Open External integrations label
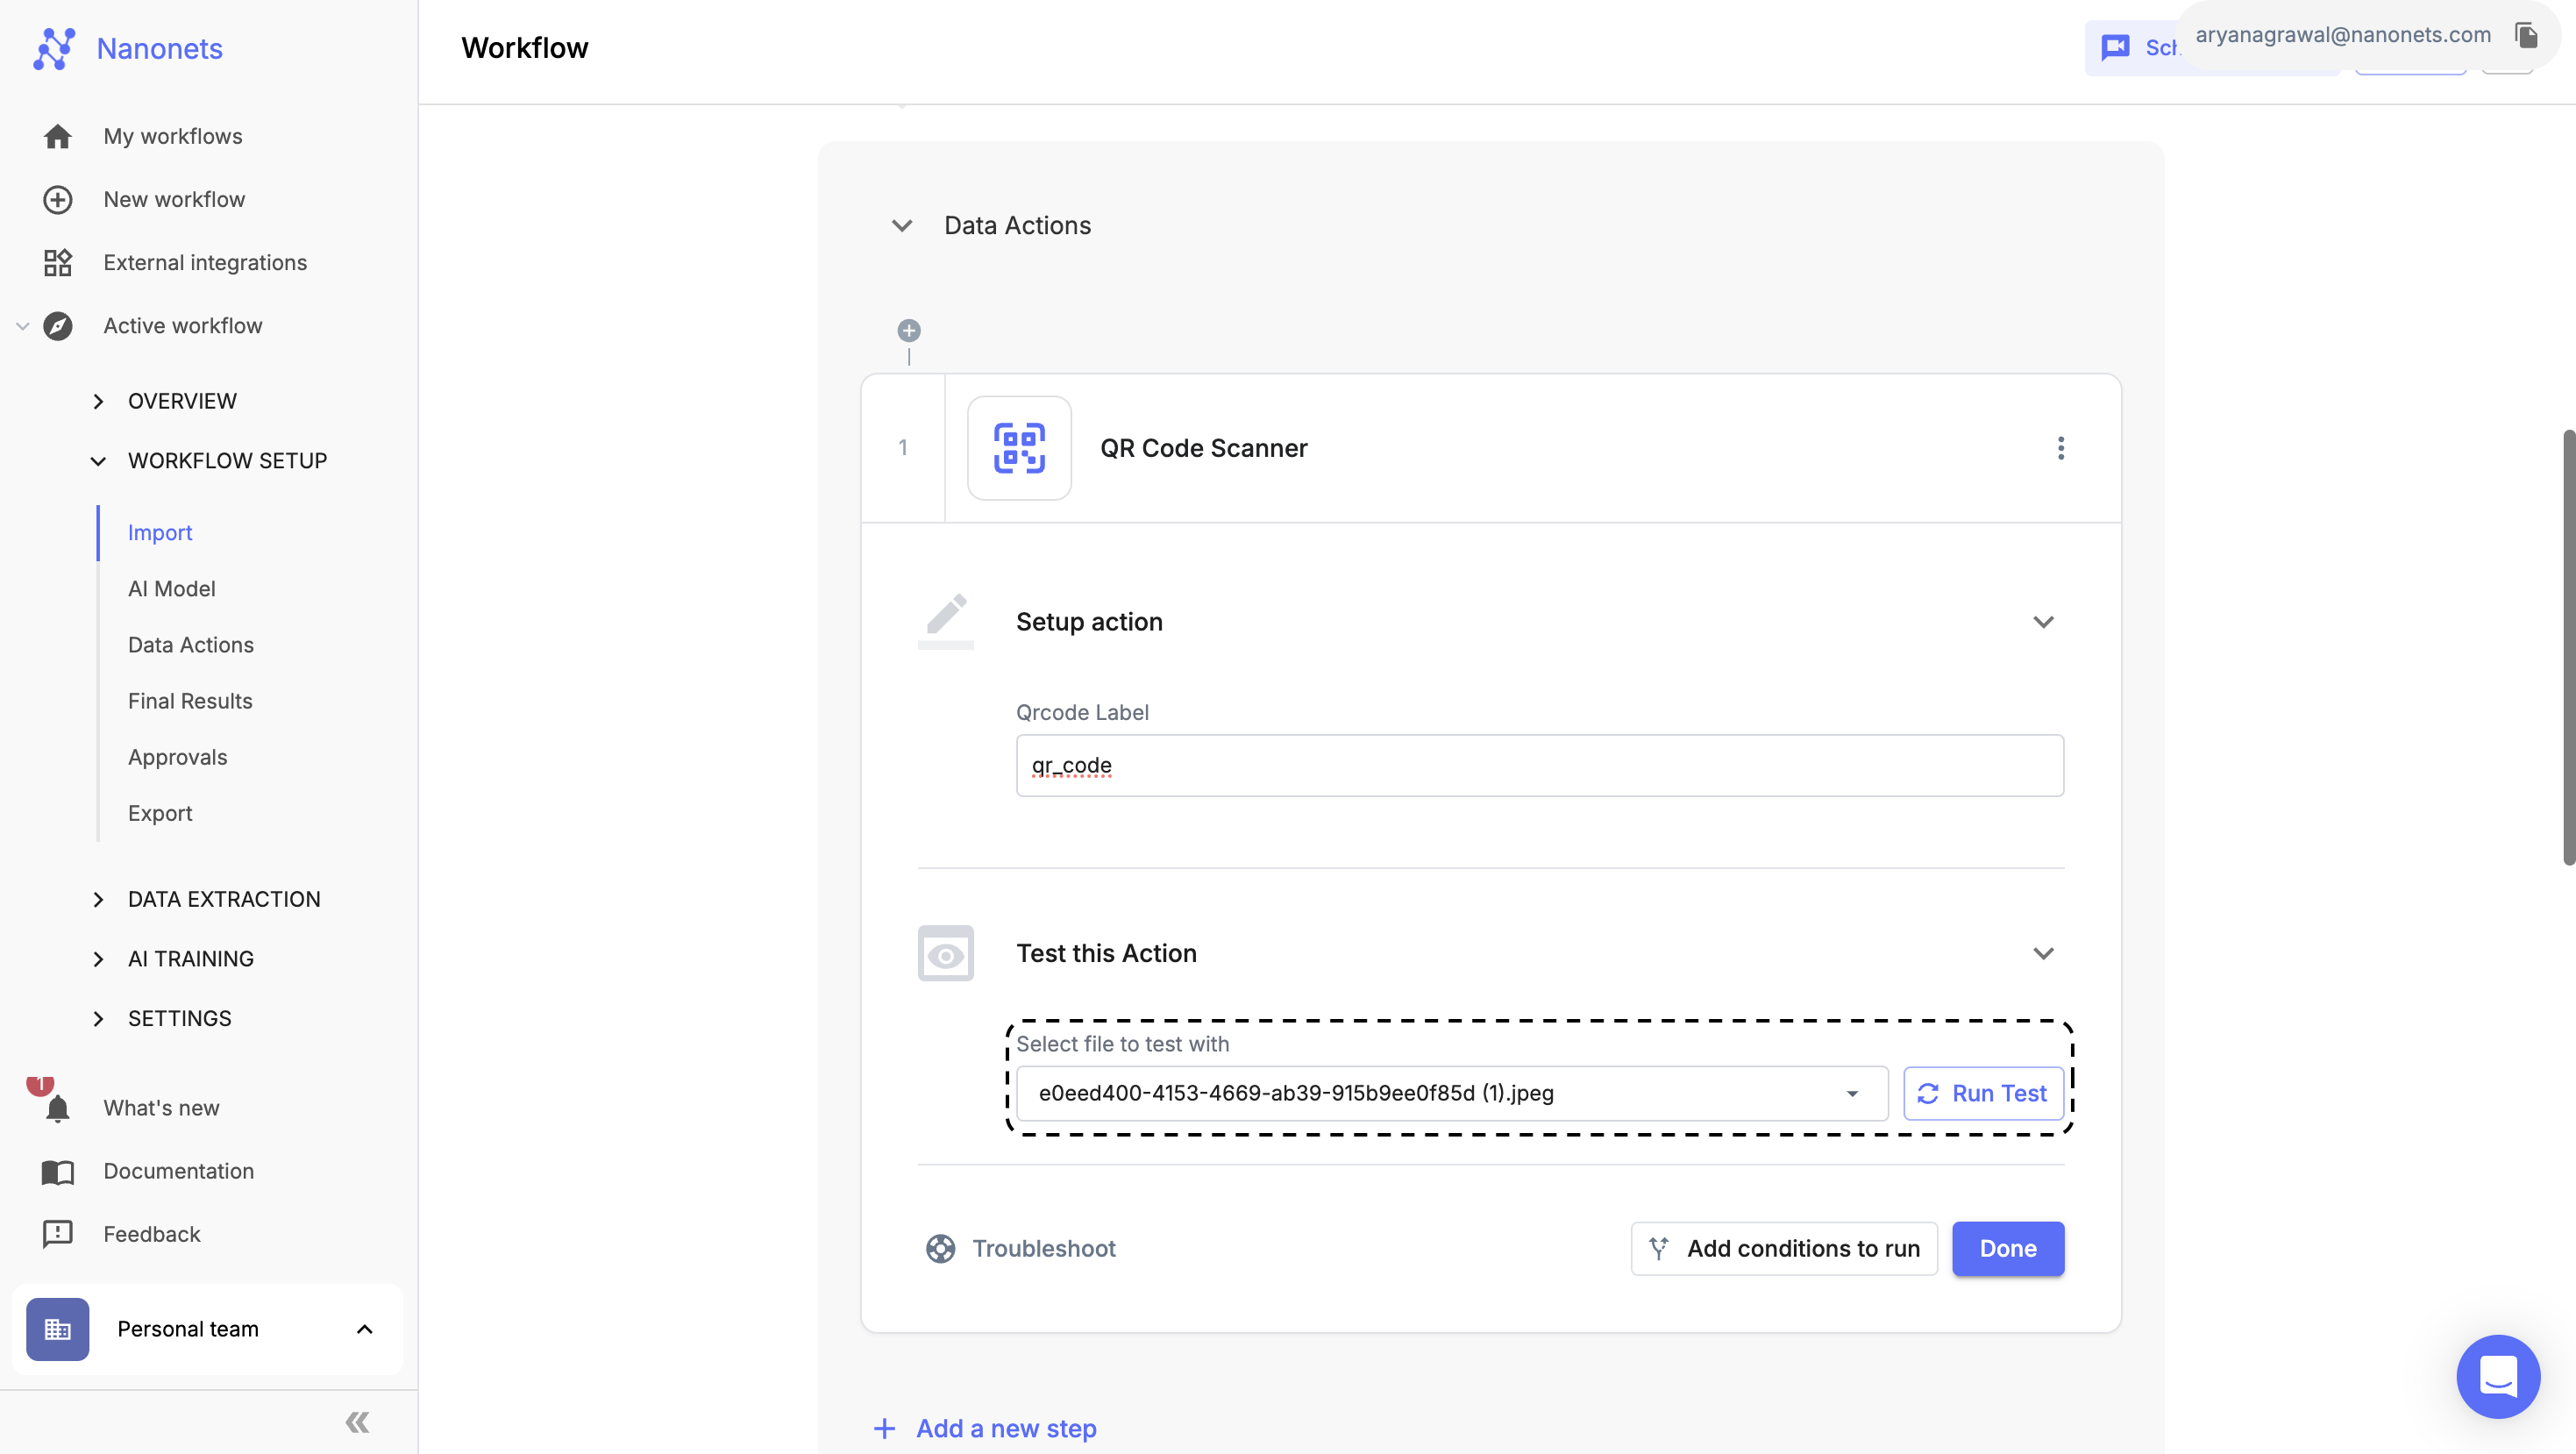 (205, 262)
